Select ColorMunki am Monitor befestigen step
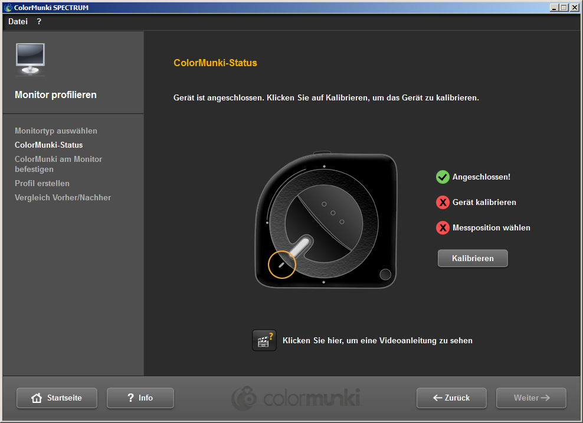Screen dimensions: 583x423 click(x=58, y=164)
